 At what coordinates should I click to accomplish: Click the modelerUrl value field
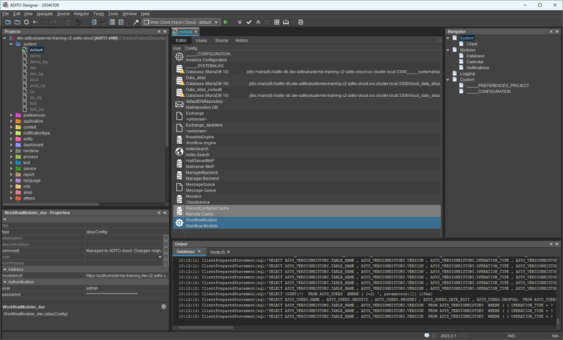coord(124,276)
